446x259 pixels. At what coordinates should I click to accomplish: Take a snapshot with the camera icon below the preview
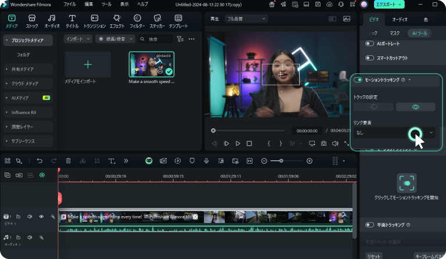(x=323, y=143)
